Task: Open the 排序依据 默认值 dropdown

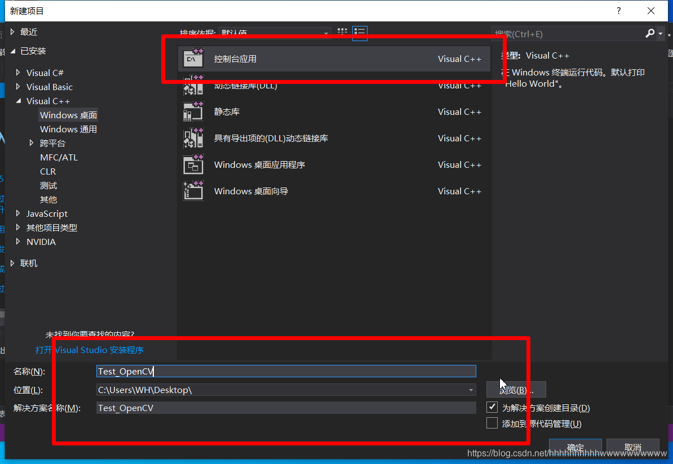Action: [x=325, y=33]
